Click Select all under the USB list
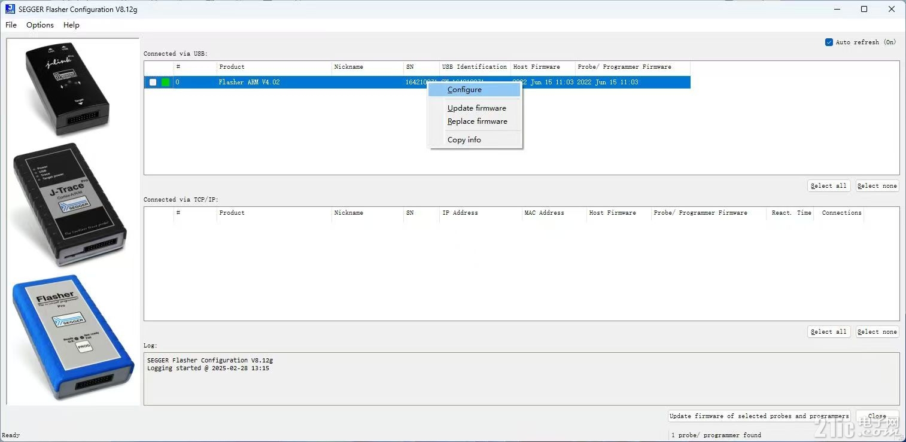 point(829,186)
